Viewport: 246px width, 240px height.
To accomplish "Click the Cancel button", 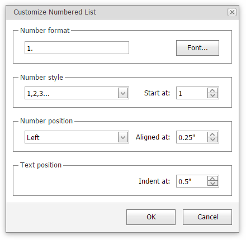I will (207, 217).
